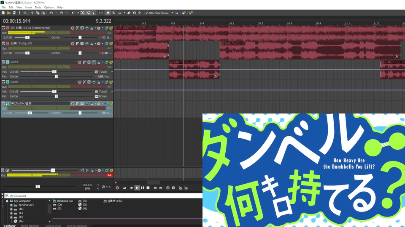Click Play From Start in transport bar
Viewport: 405px width, 227px height.
pyautogui.click(x=132, y=188)
